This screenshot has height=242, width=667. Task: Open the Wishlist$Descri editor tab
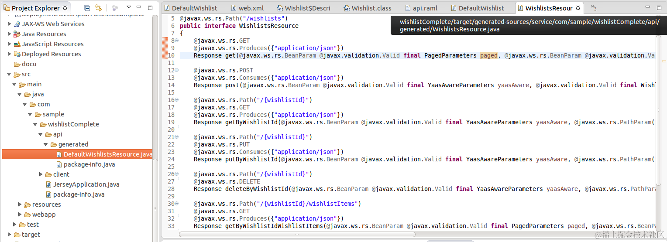tap(303, 8)
